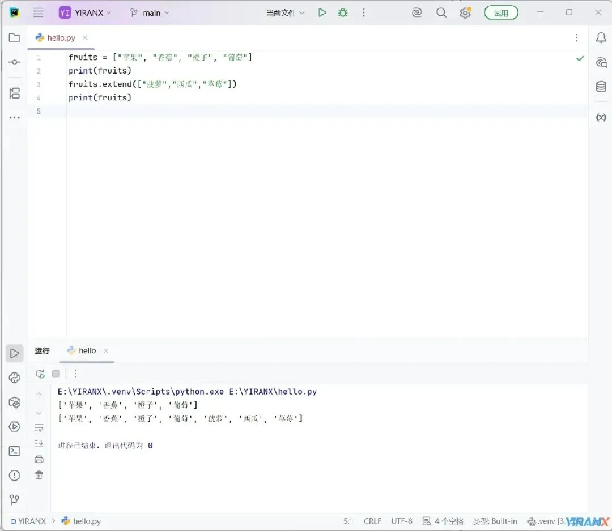This screenshot has height=531, width=612.
Task: Click cursor position 5:1 indicator
Action: pyautogui.click(x=348, y=521)
